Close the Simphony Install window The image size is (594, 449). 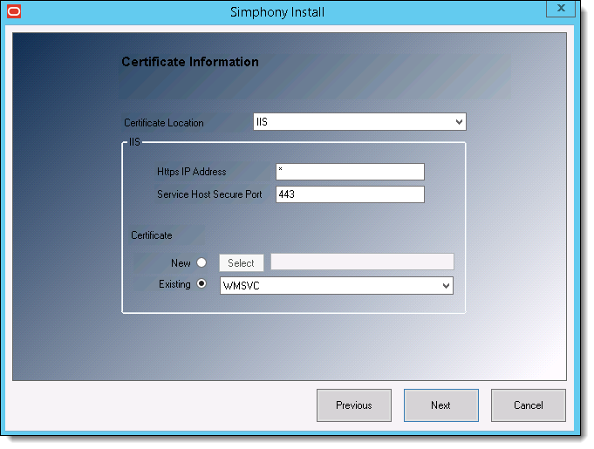pos(561,8)
